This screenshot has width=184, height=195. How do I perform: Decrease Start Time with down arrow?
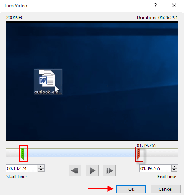click(41, 170)
